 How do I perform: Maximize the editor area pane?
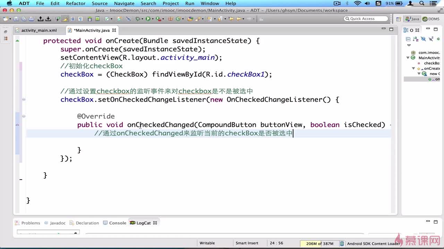point(391,29)
